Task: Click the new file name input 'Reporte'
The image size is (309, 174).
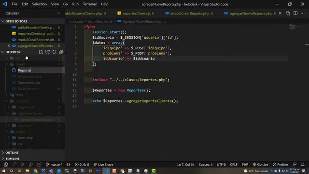Action: pyautogui.click(x=41, y=70)
